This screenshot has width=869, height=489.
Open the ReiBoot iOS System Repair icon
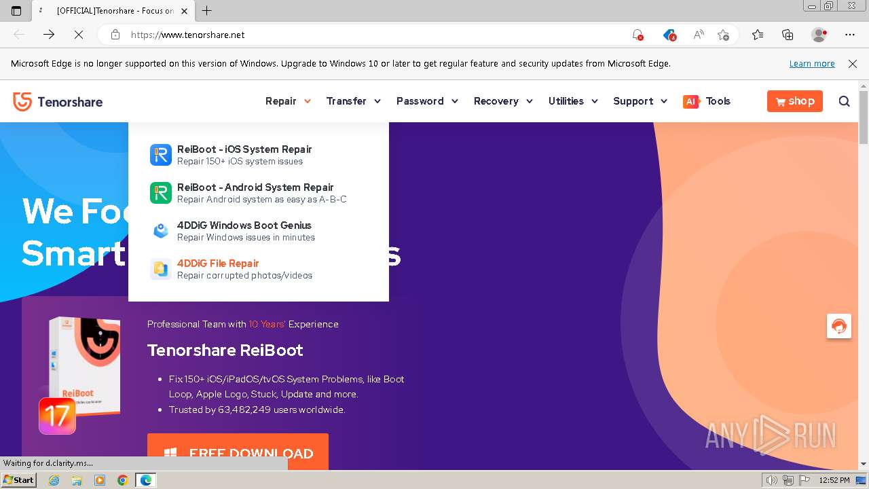click(161, 155)
